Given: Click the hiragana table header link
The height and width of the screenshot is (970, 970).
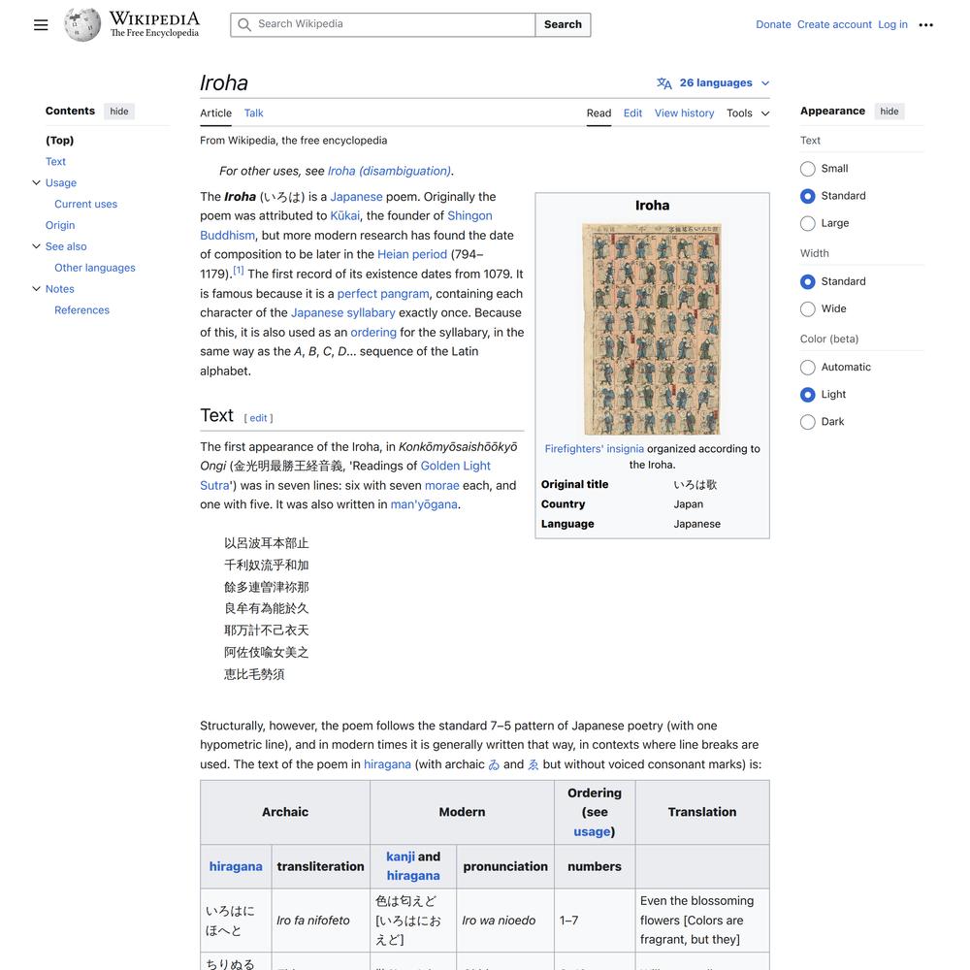Looking at the screenshot, I should coord(236,866).
